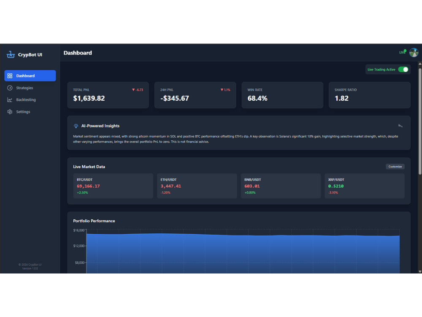This screenshot has width=422, height=317.
Task: Click the XRP price 0.5210
Action: pos(336,186)
